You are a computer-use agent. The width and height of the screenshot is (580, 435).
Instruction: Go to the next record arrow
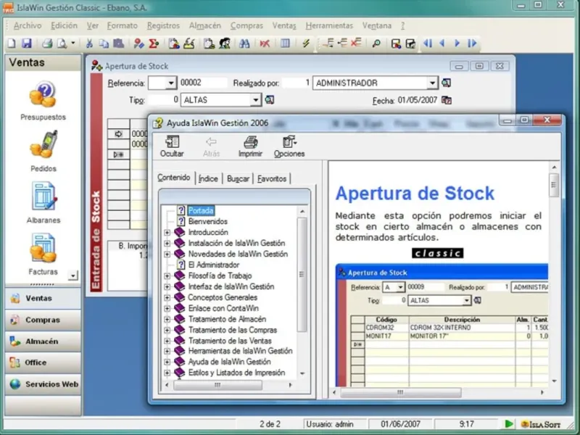pyautogui.click(x=457, y=43)
